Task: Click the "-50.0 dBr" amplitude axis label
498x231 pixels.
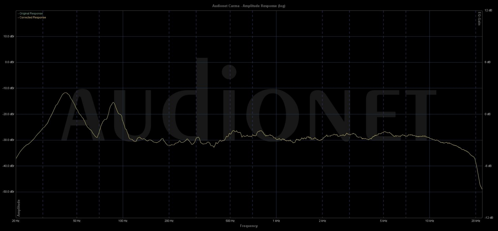Action: click(9, 192)
